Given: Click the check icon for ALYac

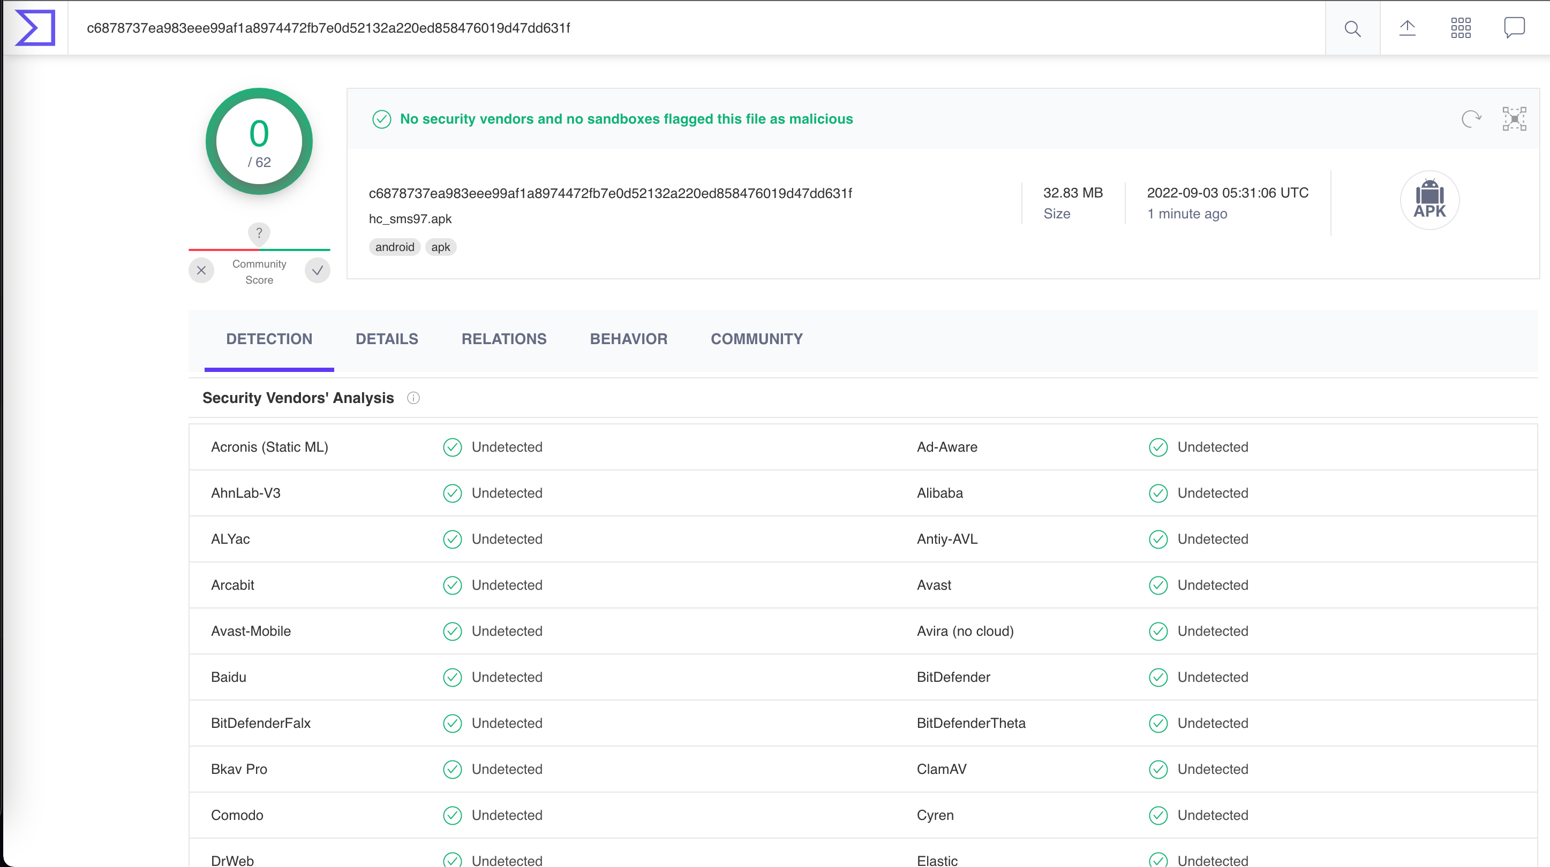Looking at the screenshot, I should [452, 539].
